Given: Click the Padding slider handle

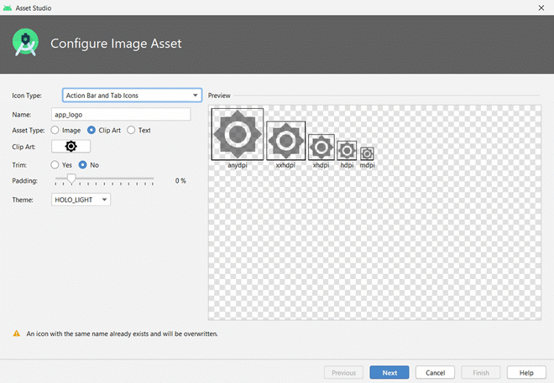Looking at the screenshot, I should click(71, 179).
